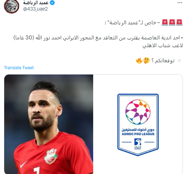This screenshot has height=174, width=186.
Task: Click the عميد الرياضة display name
Action: coord(36,2)
